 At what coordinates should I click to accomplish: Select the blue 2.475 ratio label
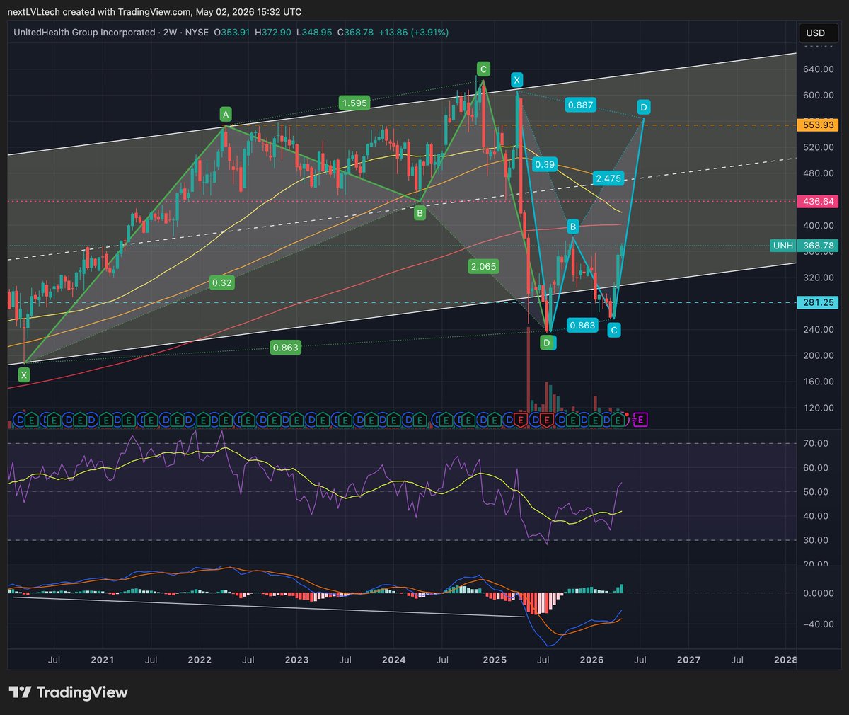(x=608, y=178)
